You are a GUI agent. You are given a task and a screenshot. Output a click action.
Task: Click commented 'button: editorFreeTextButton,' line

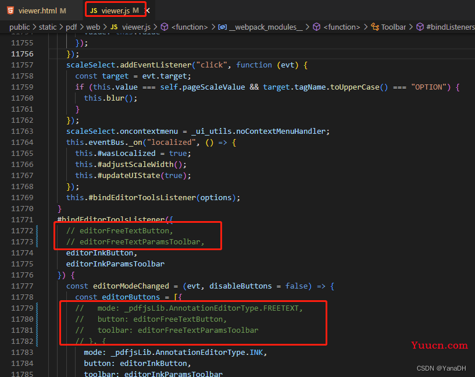[x=151, y=319]
